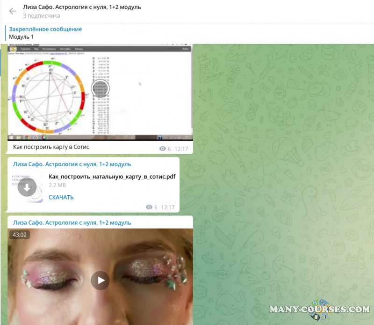374x325 pixels.
Task: Click the PDF file name
Action: [112, 177]
